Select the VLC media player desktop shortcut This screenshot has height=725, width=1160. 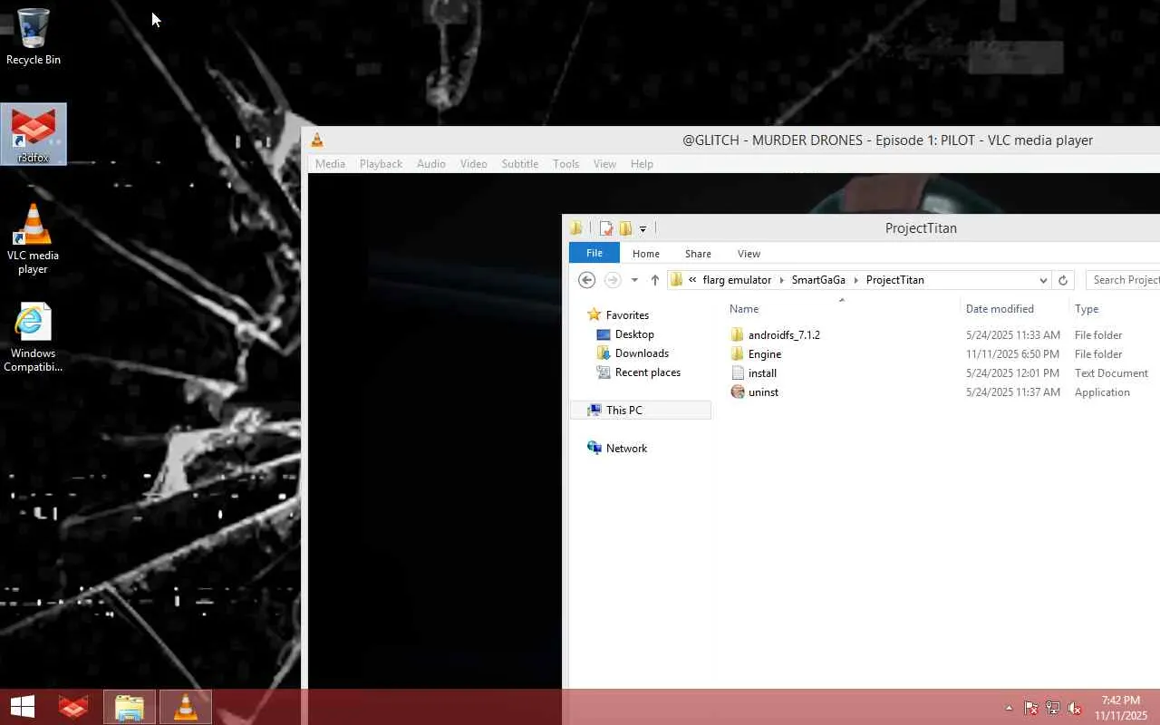pos(34,238)
